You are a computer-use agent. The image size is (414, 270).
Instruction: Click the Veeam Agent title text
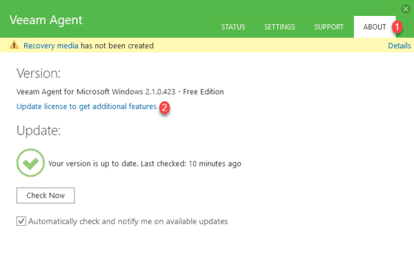click(46, 20)
